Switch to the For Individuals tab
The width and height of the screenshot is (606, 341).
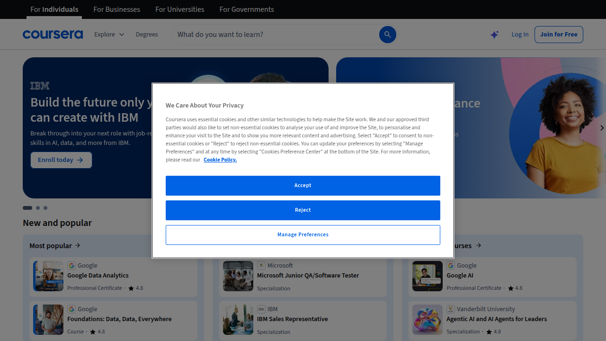[54, 9]
